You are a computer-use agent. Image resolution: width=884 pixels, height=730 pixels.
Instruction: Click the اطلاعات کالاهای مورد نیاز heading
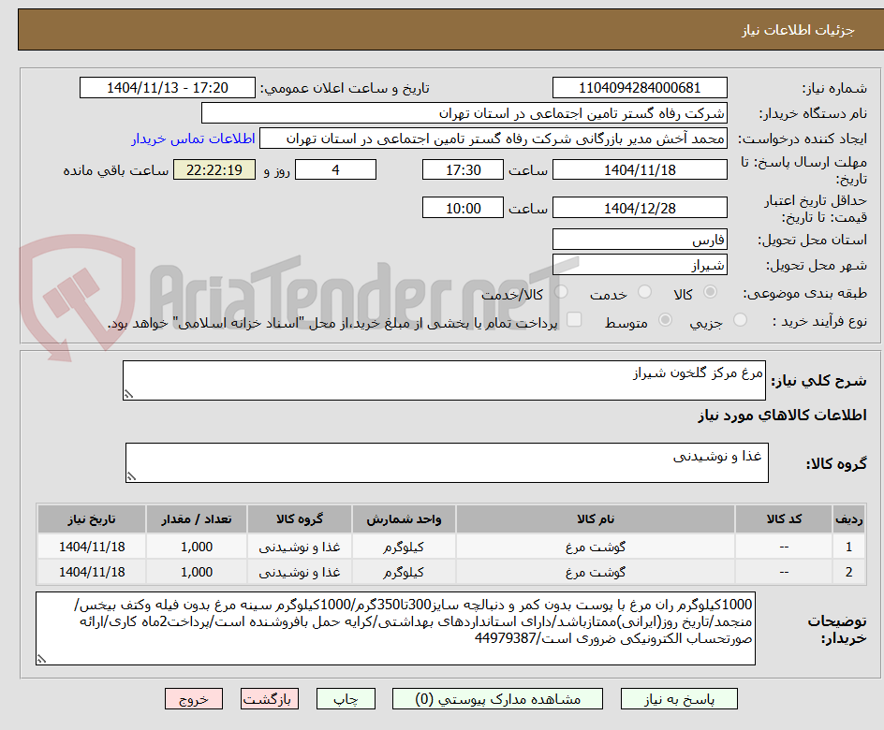tap(782, 416)
